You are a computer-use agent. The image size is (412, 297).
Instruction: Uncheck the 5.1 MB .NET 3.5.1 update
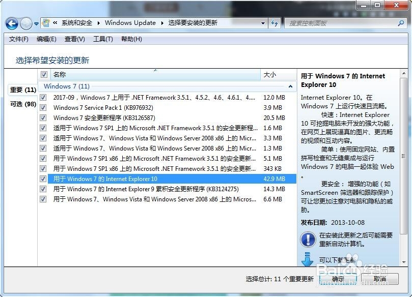click(43, 159)
